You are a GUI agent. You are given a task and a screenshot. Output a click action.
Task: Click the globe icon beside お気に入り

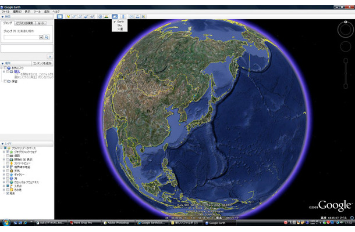tap(9, 68)
